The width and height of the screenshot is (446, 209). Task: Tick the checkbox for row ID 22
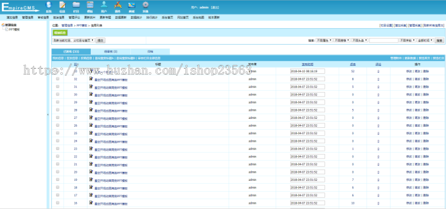pos(58,156)
